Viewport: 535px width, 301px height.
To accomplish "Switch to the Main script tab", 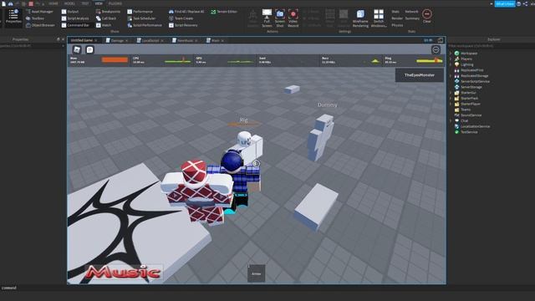I will (x=216, y=41).
